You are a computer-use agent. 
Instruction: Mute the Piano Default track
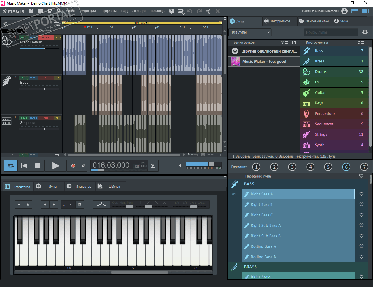coord(34,38)
